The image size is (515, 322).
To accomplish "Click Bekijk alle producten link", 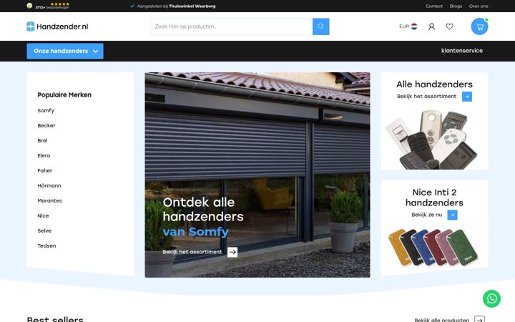I will pos(442,320).
